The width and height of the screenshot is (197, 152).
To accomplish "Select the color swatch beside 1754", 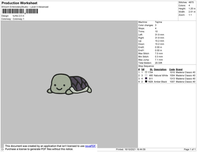I will click(x=146, y=72).
